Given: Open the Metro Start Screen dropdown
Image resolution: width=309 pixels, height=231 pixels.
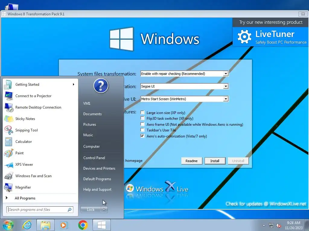Looking at the screenshot, I should tap(226, 99).
